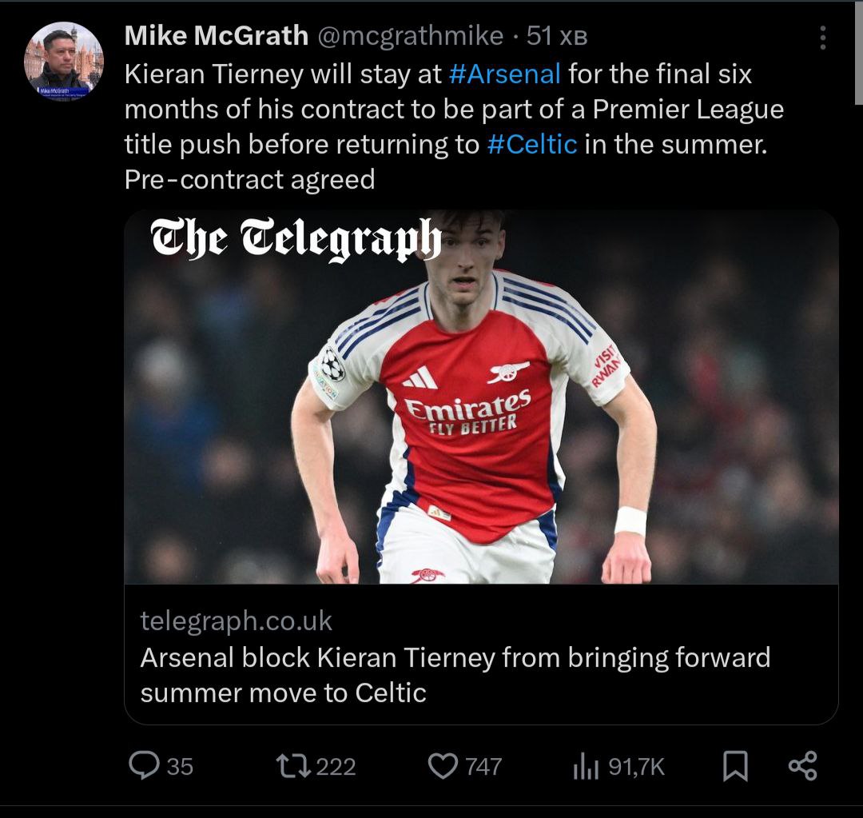Click the 35 replies count
The height and width of the screenshot is (818, 863).
pyautogui.click(x=180, y=767)
